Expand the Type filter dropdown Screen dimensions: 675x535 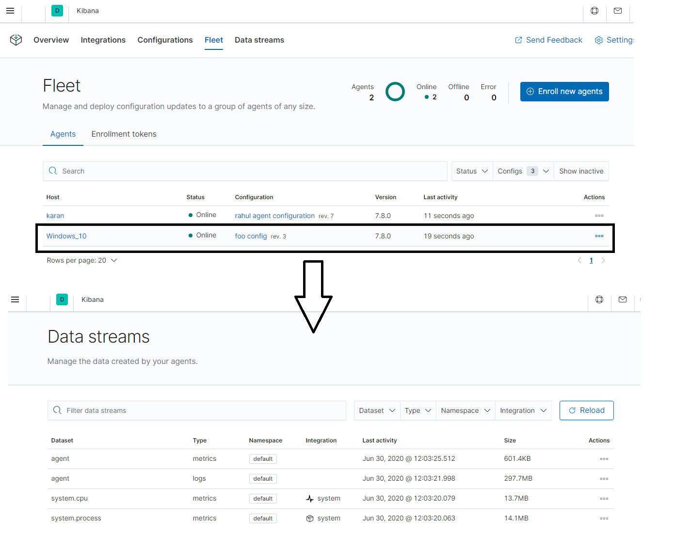[418, 410]
